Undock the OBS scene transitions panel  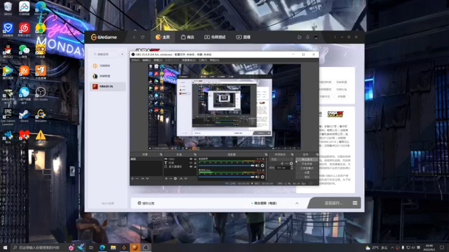[x=292, y=155]
